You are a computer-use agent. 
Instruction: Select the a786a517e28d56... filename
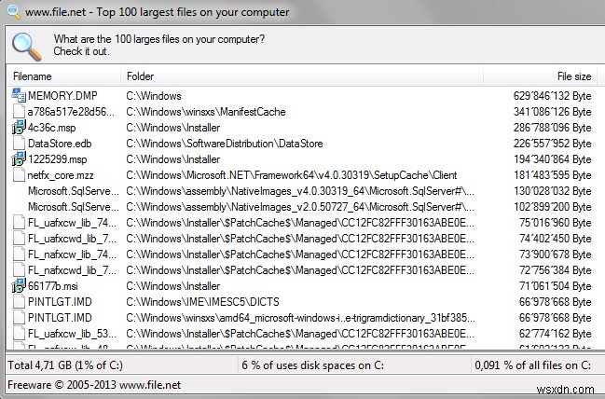coord(71,112)
